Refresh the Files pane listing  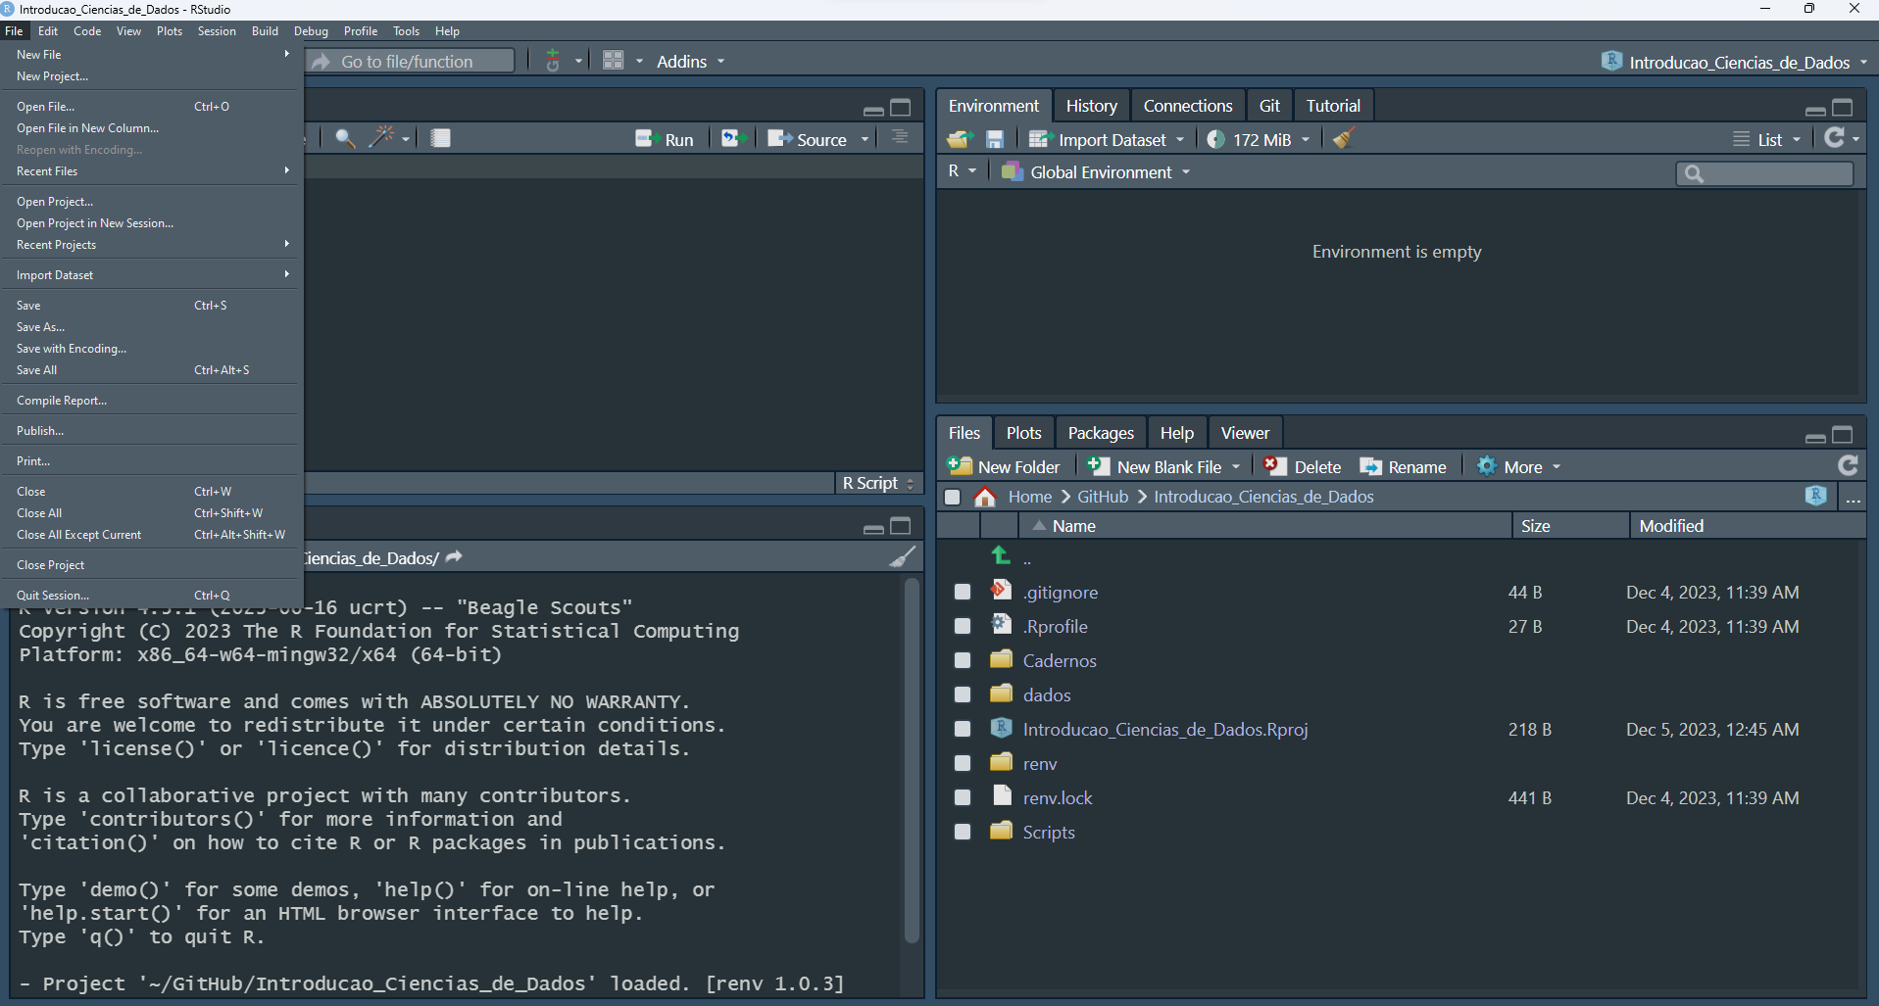click(x=1848, y=465)
